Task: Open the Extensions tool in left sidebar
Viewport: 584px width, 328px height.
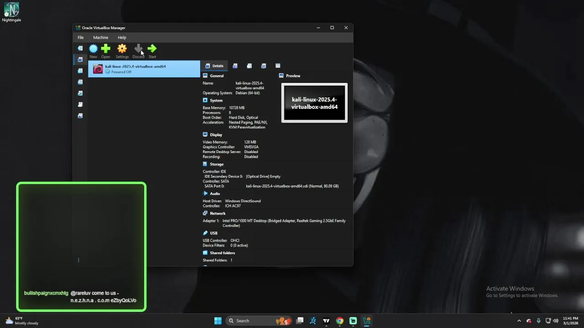Action: coord(80,71)
